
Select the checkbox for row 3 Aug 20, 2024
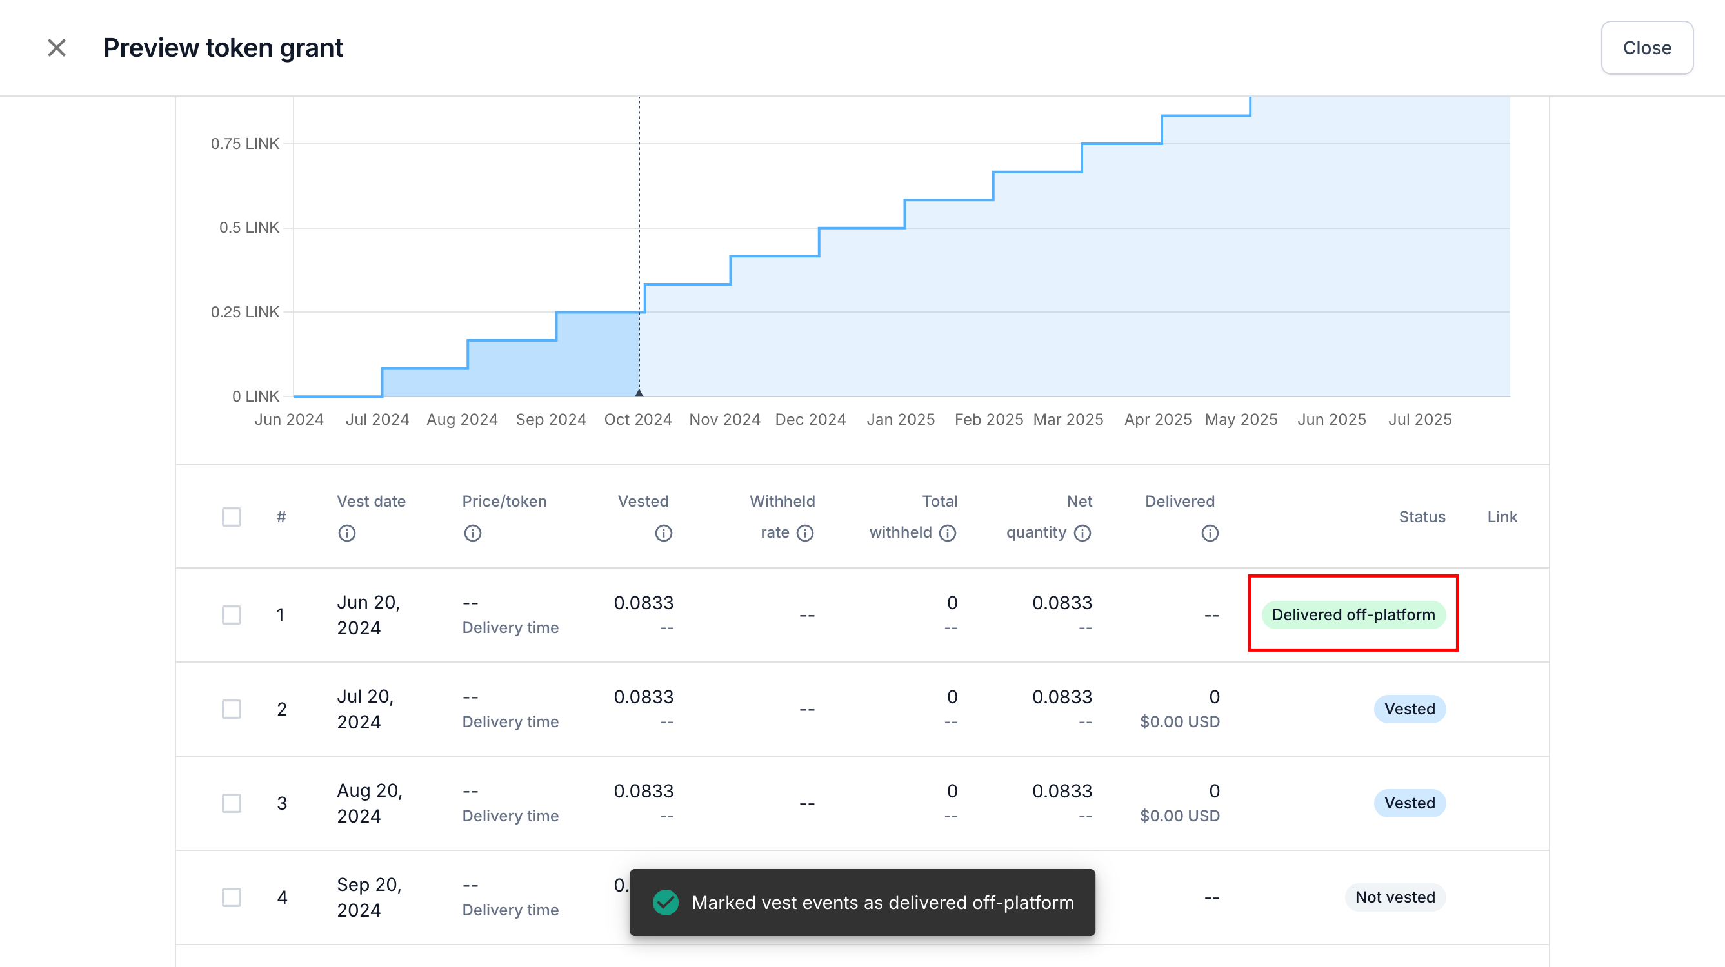232,803
